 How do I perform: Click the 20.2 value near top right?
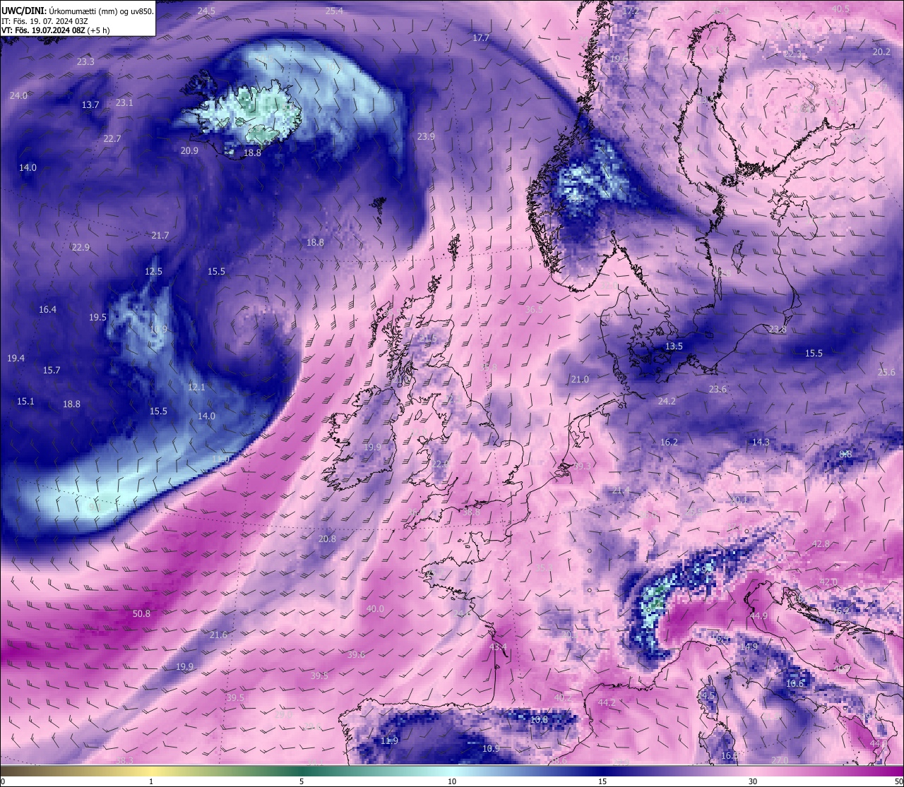click(x=881, y=52)
